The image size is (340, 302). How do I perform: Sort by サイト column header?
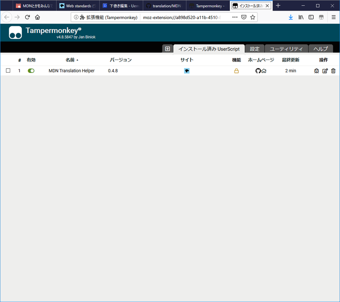187,60
